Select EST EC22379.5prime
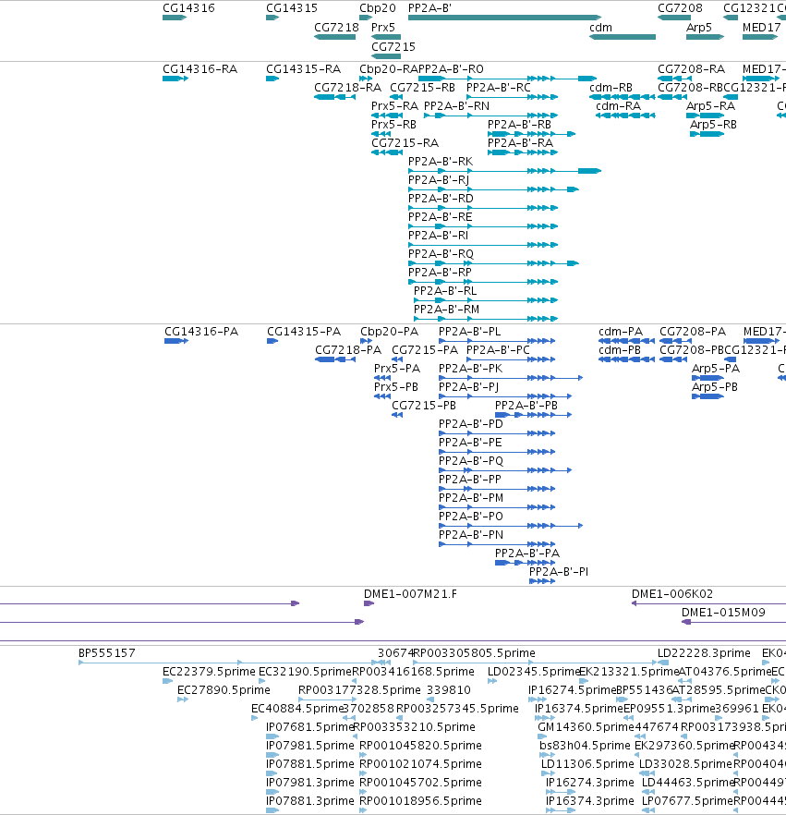The height and width of the screenshot is (815, 786). tap(168, 681)
